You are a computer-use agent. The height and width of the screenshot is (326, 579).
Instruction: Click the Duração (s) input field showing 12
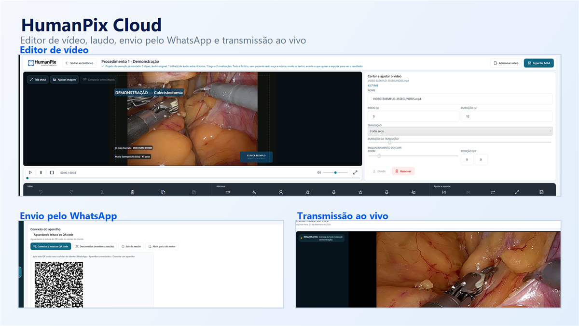point(507,116)
